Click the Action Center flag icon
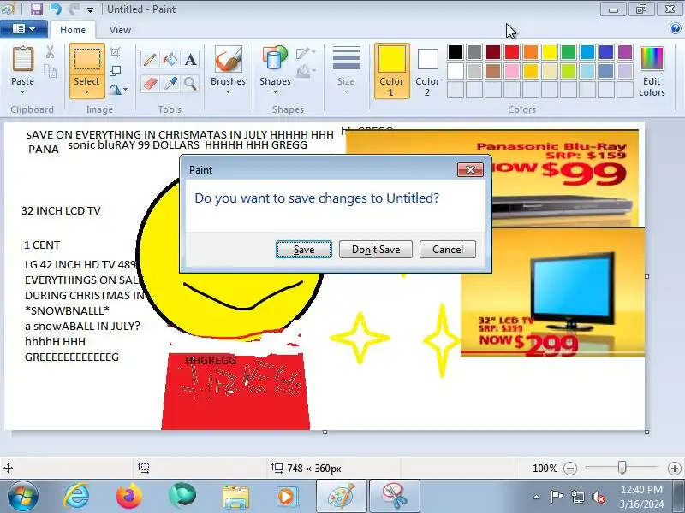 coord(557,497)
